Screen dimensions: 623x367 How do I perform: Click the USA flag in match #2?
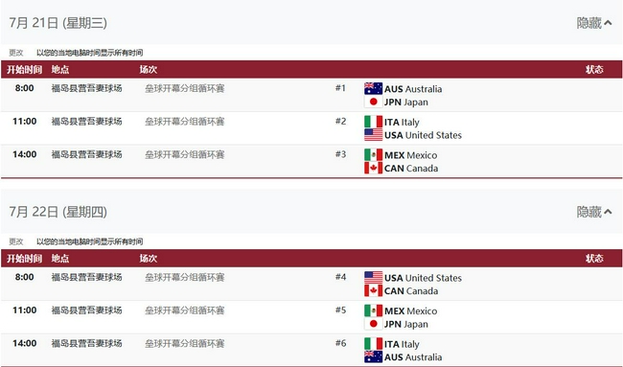[373, 135]
